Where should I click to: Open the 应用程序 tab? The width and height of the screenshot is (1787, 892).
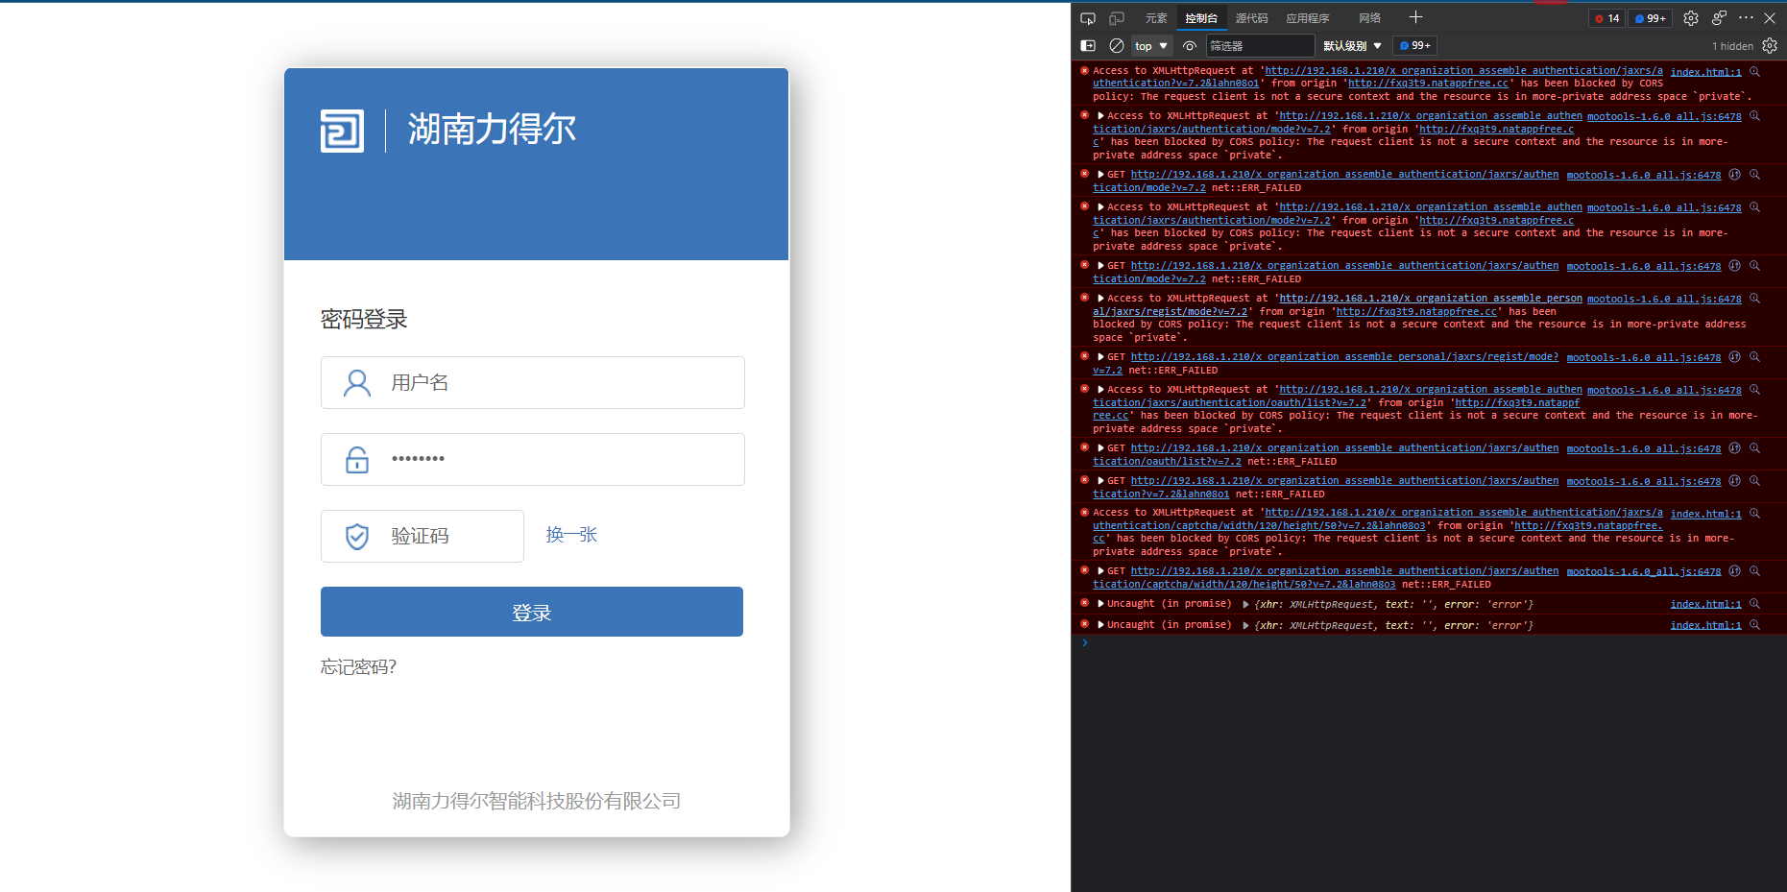click(1308, 18)
